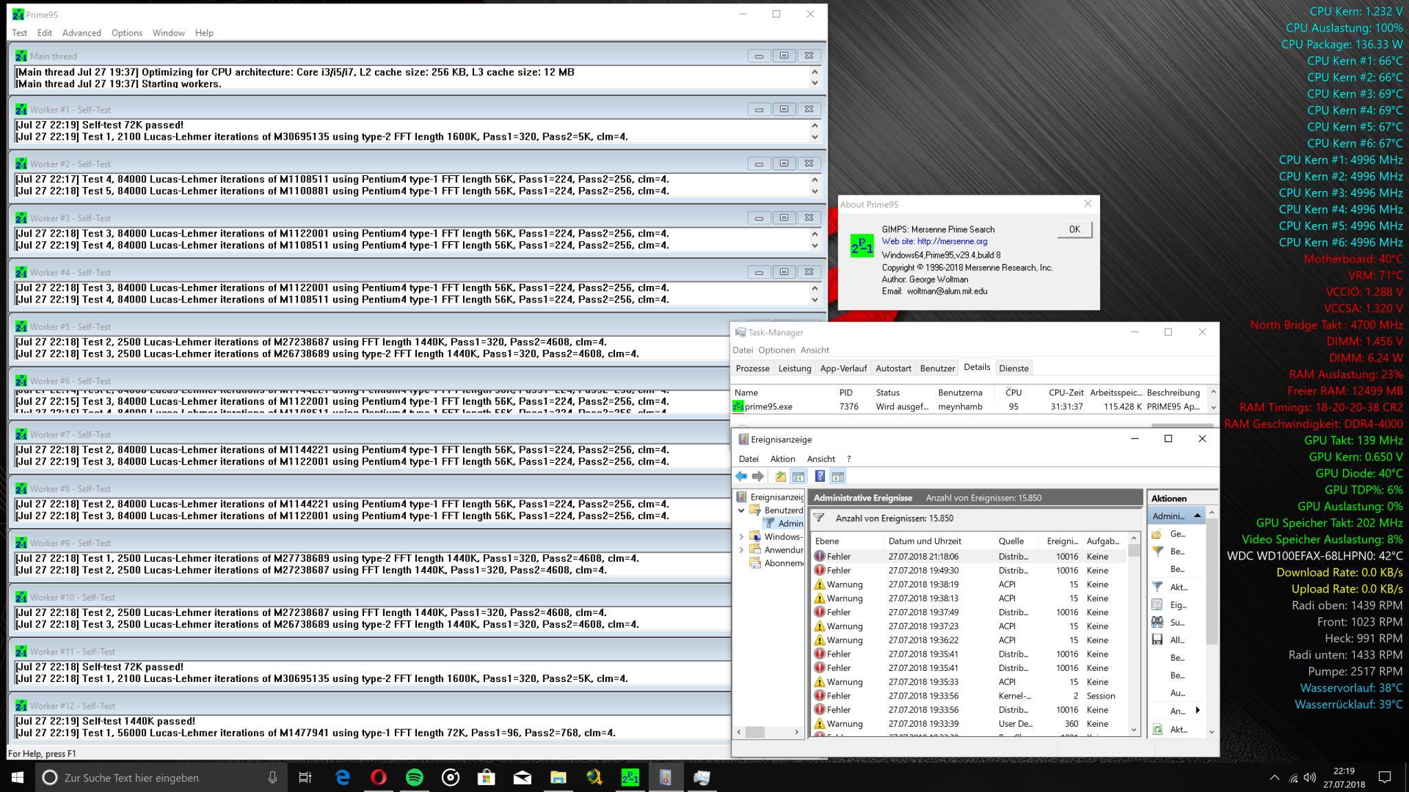
Task: Click the Back arrow in Ereignisanzeige toolbar
Action: click(741, 476)
